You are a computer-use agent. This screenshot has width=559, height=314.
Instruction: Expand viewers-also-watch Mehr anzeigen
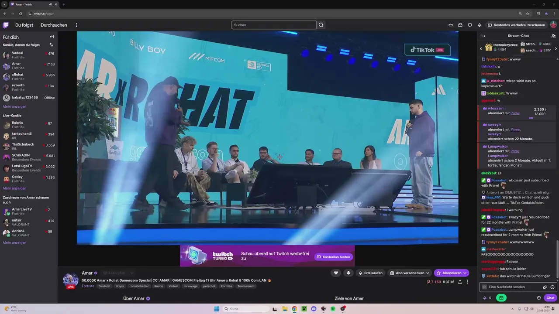pos(14,242)
